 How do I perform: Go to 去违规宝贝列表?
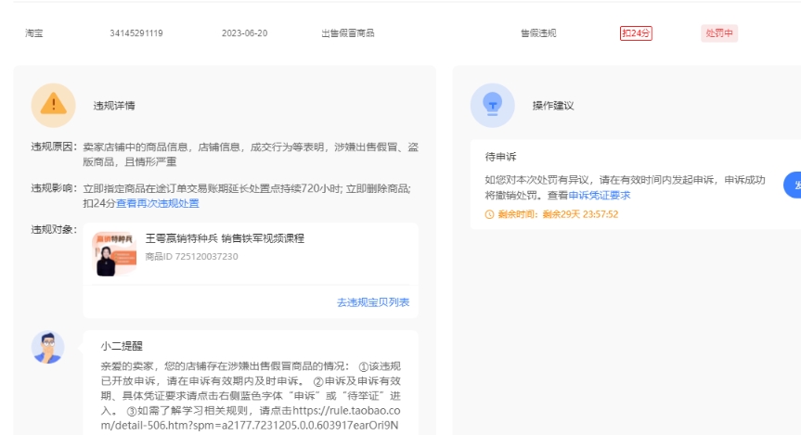(x=372, y=302)
